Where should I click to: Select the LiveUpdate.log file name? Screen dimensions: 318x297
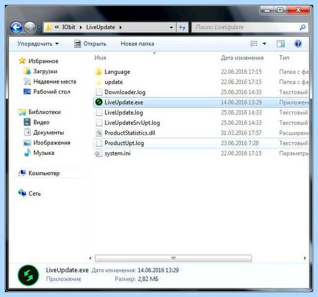[123, 112]
